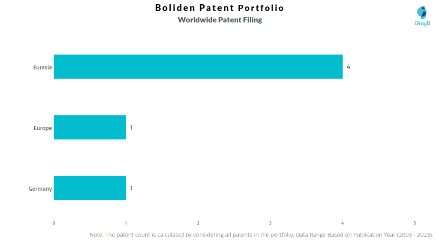Click the patent count note text

[261, 235]
